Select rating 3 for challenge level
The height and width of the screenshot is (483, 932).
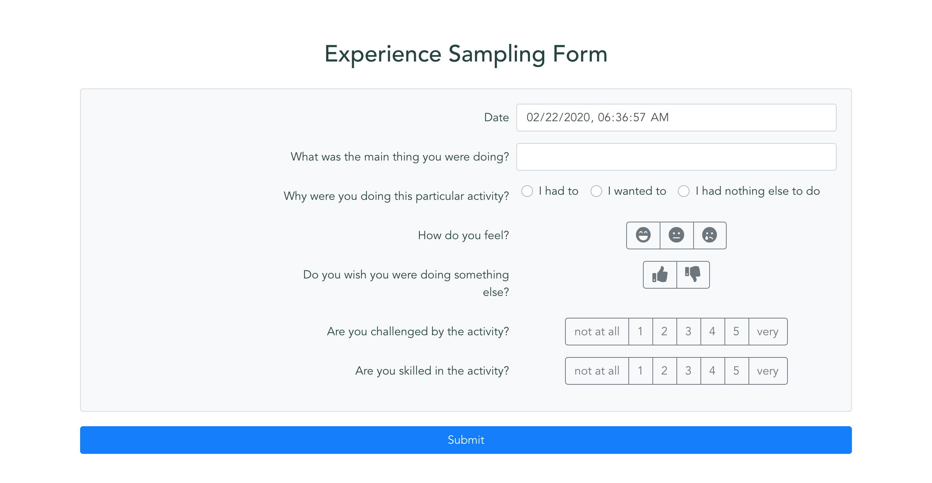[x=688, y=332]
